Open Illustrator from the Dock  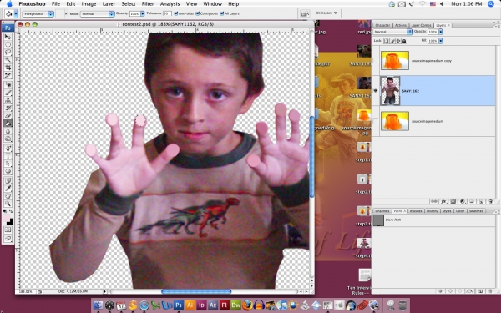(x=190, y=305)
